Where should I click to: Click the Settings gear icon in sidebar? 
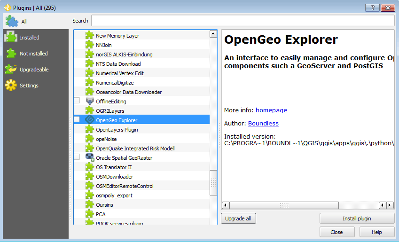[x=11, y=86]
